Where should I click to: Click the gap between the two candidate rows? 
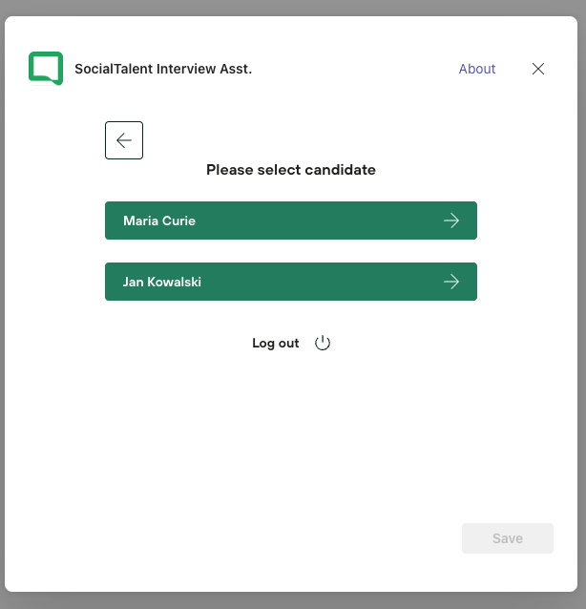[290, 251]
